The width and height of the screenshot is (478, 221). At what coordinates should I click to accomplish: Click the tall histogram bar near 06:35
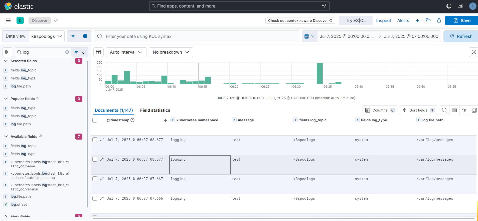(x=320, y=73)
